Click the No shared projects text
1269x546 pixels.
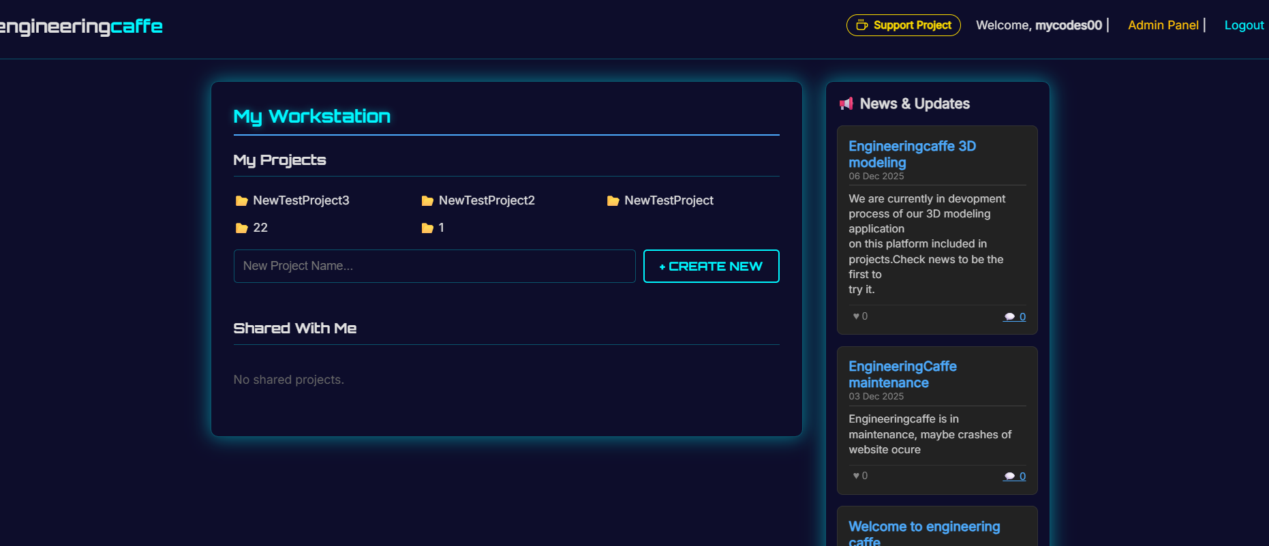click(x=288, y=380)
